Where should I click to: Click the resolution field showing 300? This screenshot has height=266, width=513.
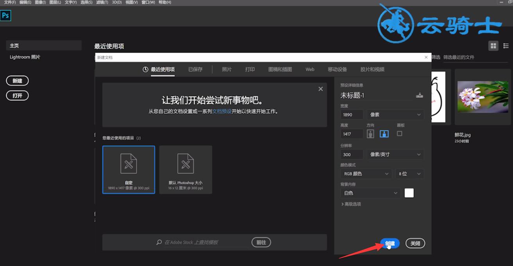352,154
